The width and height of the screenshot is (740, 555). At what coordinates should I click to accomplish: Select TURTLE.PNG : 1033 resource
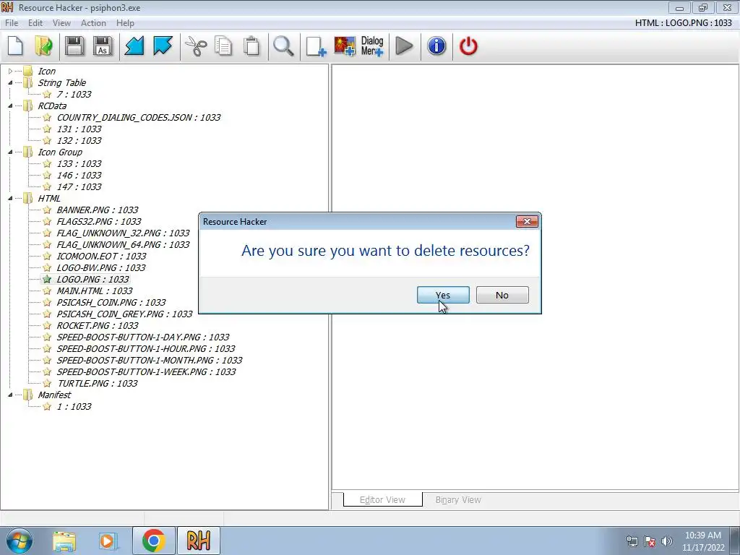pyautogui.click(x=98, y=383)
